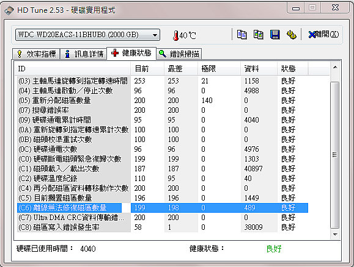This screenshot has height=267, width=354.
Task: Click the HD Tune title bar app icon
Action: click(x=9, y=10)
